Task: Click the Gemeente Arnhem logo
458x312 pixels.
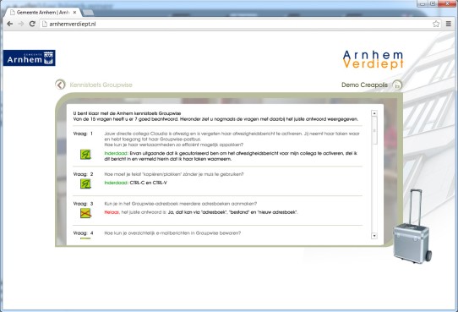Action: tap(30, 57)
